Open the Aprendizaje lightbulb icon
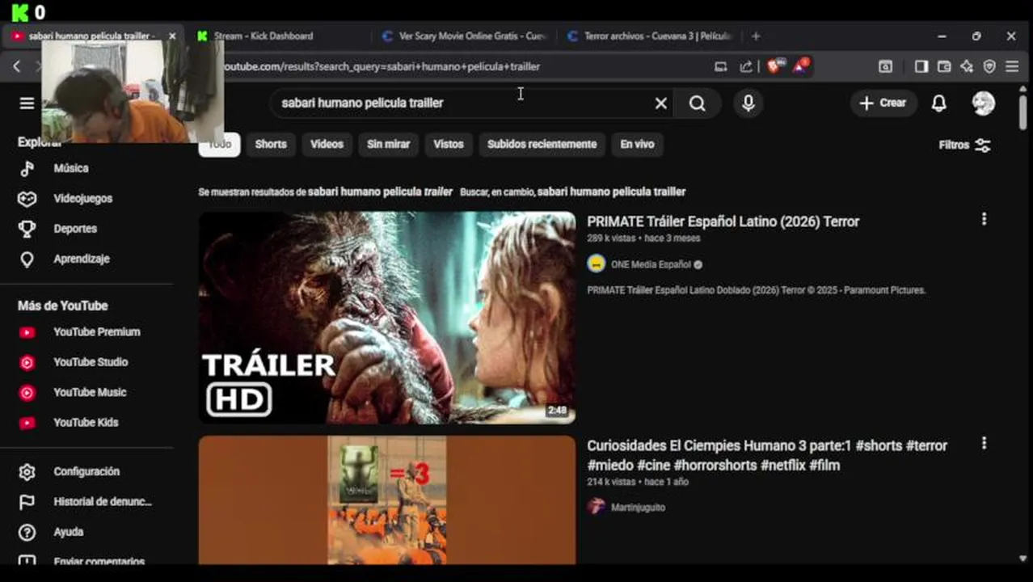 pos(27,259)
